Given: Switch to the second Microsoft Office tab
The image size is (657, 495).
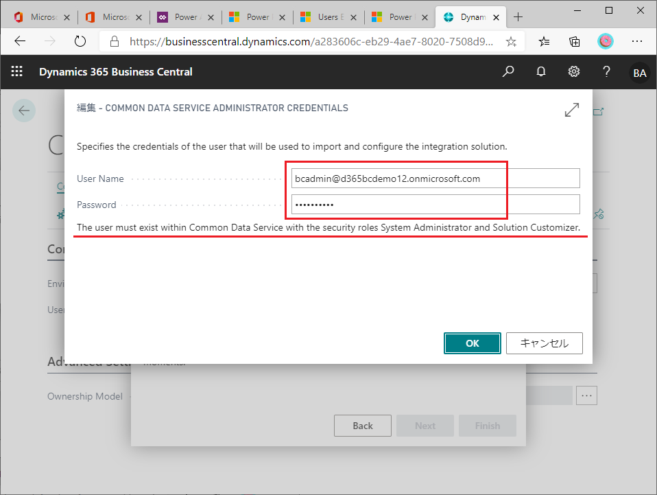Looking at the screenshot, I should pyautogui.click(x=113, y=17).
